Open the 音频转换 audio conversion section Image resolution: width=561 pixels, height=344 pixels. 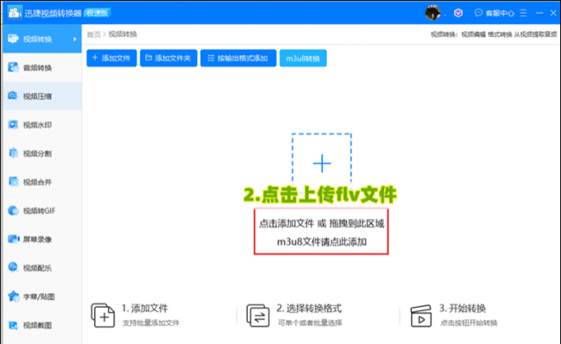click(x=42, y=67)
